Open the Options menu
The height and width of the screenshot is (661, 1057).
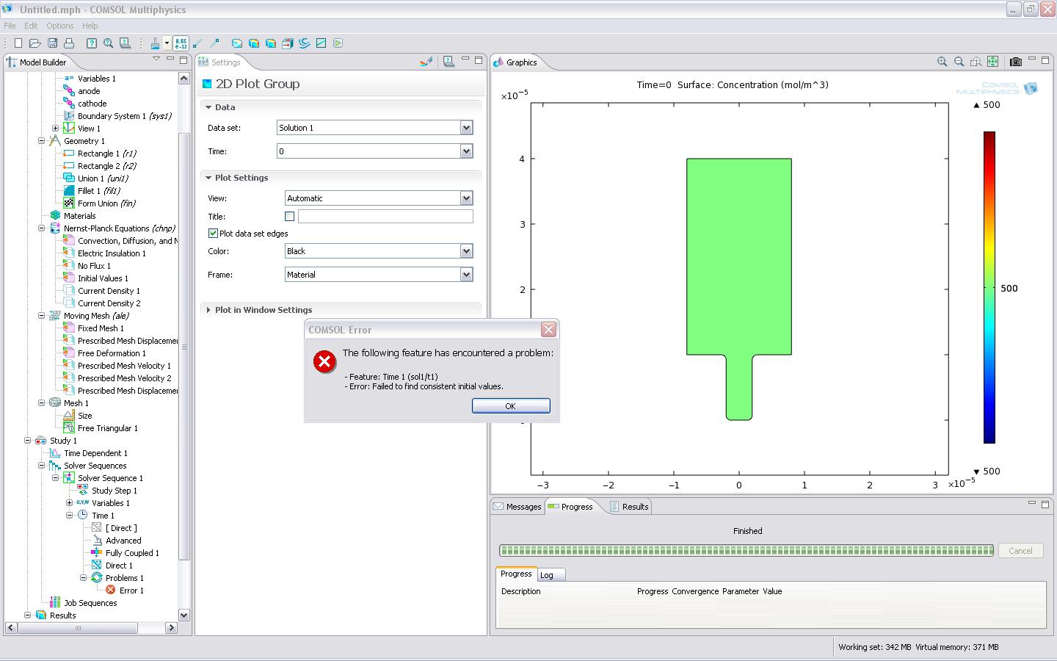pyautogui.click(x=59, y=26)
